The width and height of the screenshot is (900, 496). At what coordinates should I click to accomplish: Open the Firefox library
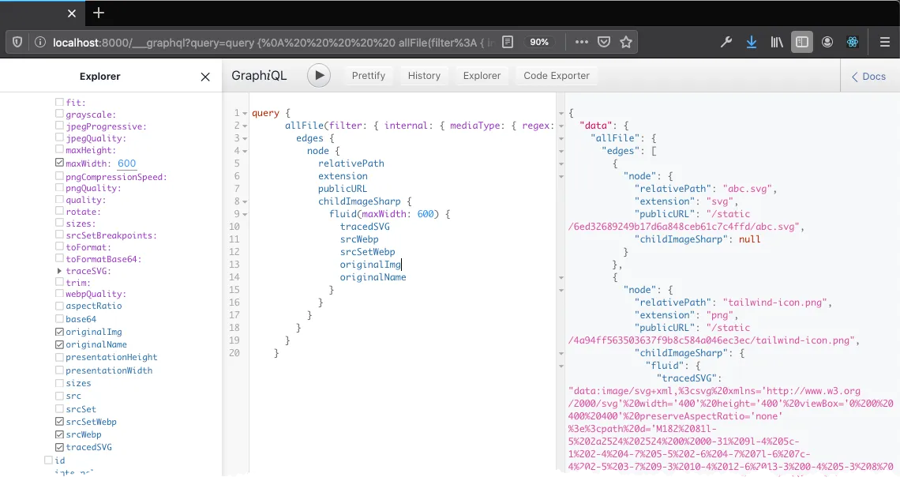coord(776,42)
